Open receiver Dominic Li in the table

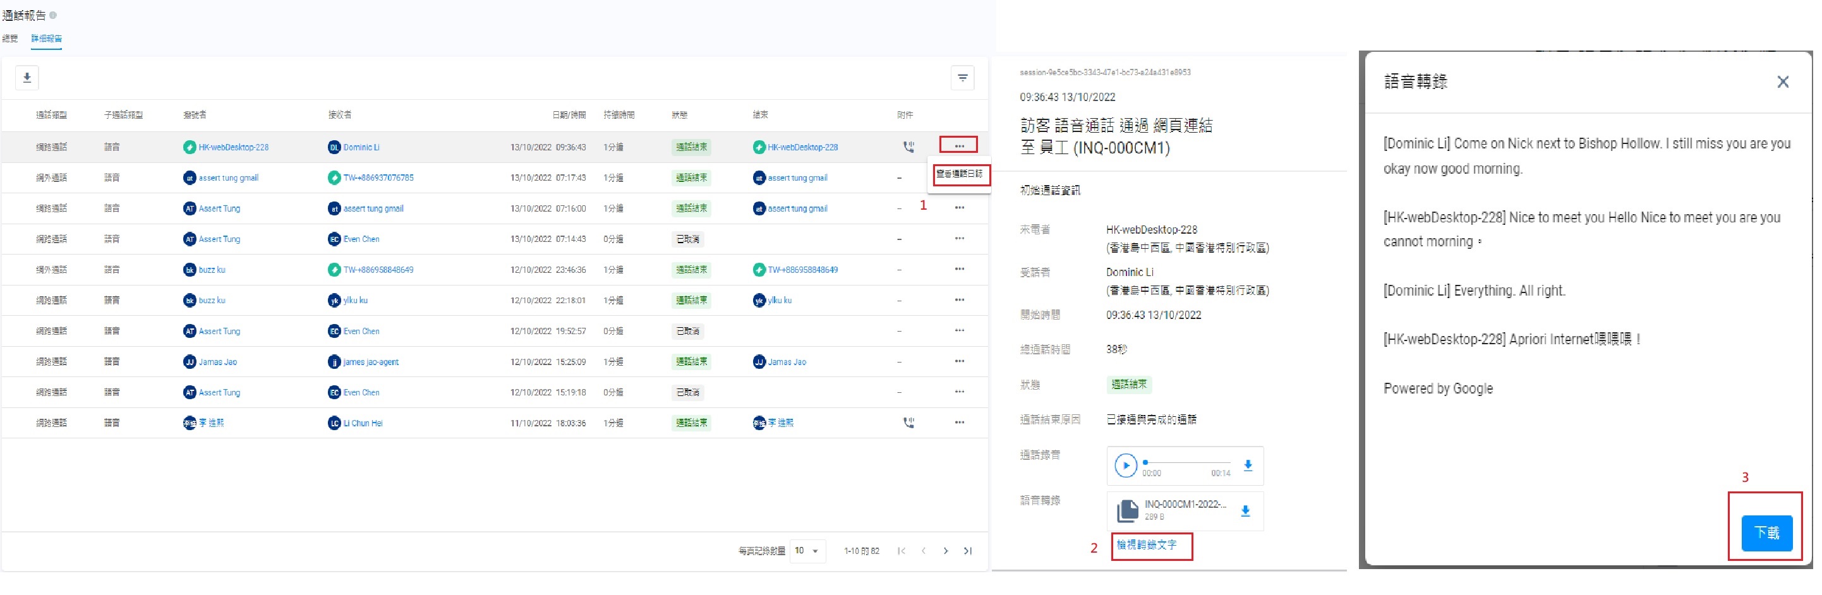click(x=361, y=147)
